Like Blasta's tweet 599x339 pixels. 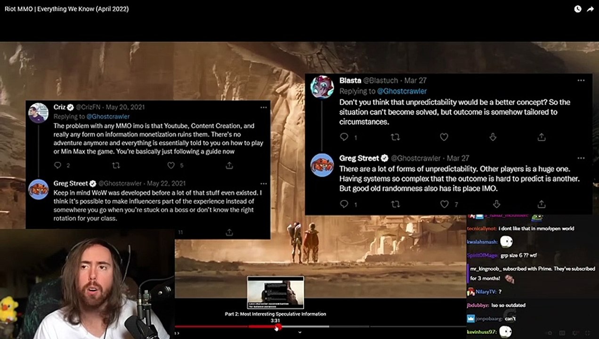(444, 137)
